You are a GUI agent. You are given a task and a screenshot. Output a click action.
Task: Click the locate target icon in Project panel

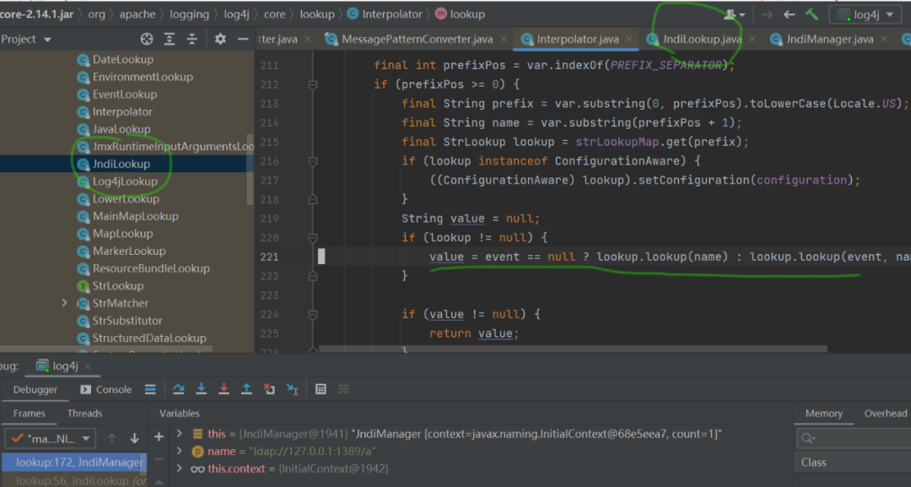[x=147, y=39]
